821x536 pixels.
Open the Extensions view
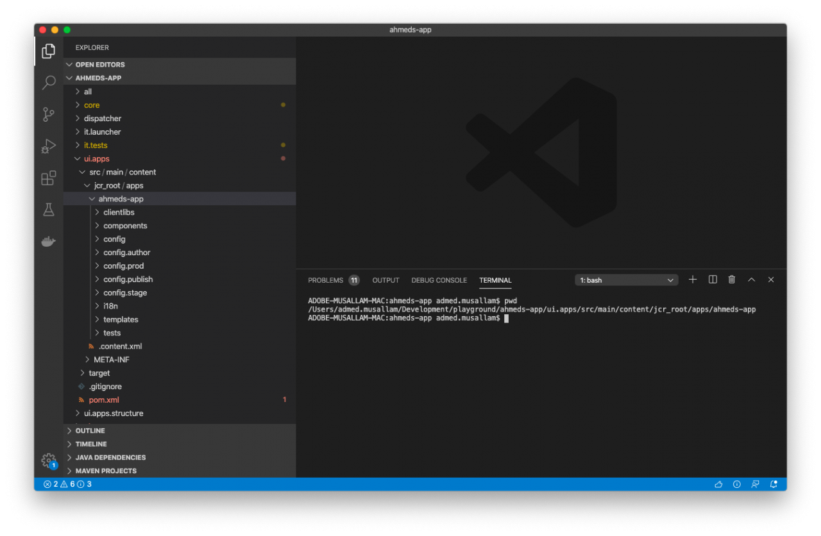[x=48, y=178]
